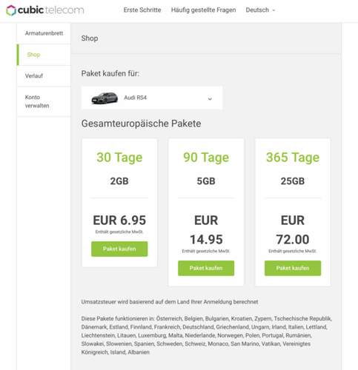The width and height of the screenshot is (358, 370).
Task: Buy the 365 Tage 25GB package
Action: pos(293,268)
